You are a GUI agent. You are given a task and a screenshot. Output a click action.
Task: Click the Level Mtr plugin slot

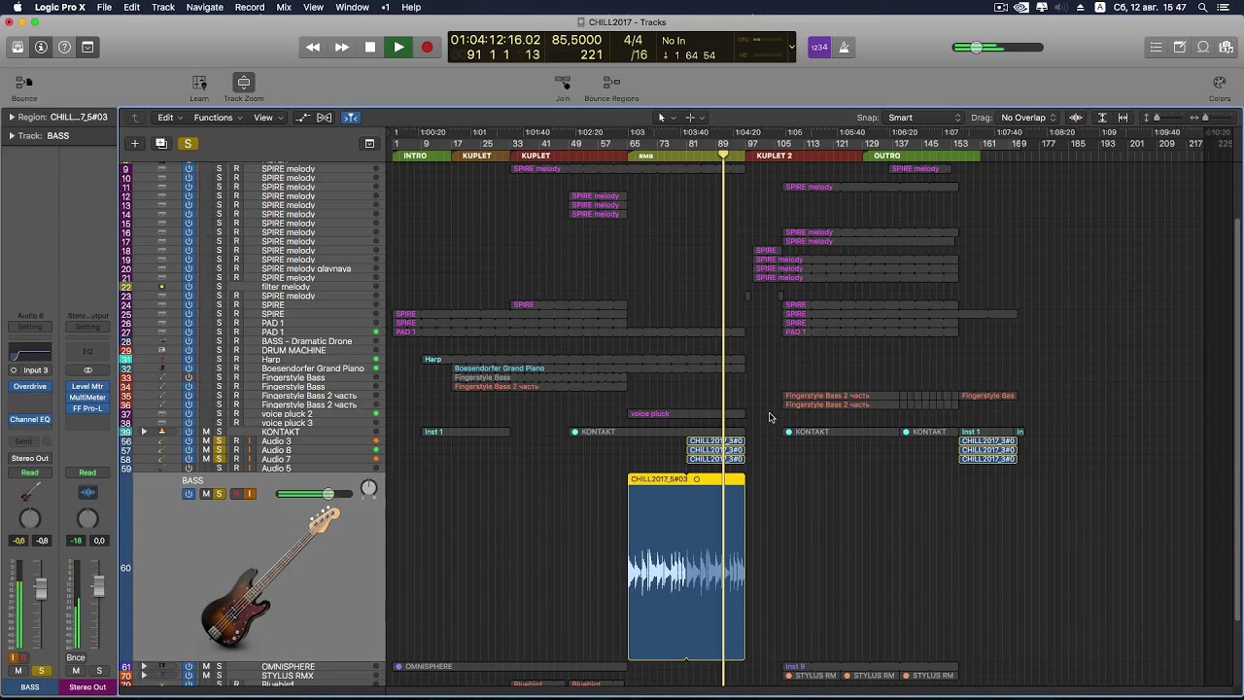[x=87, y=387]
